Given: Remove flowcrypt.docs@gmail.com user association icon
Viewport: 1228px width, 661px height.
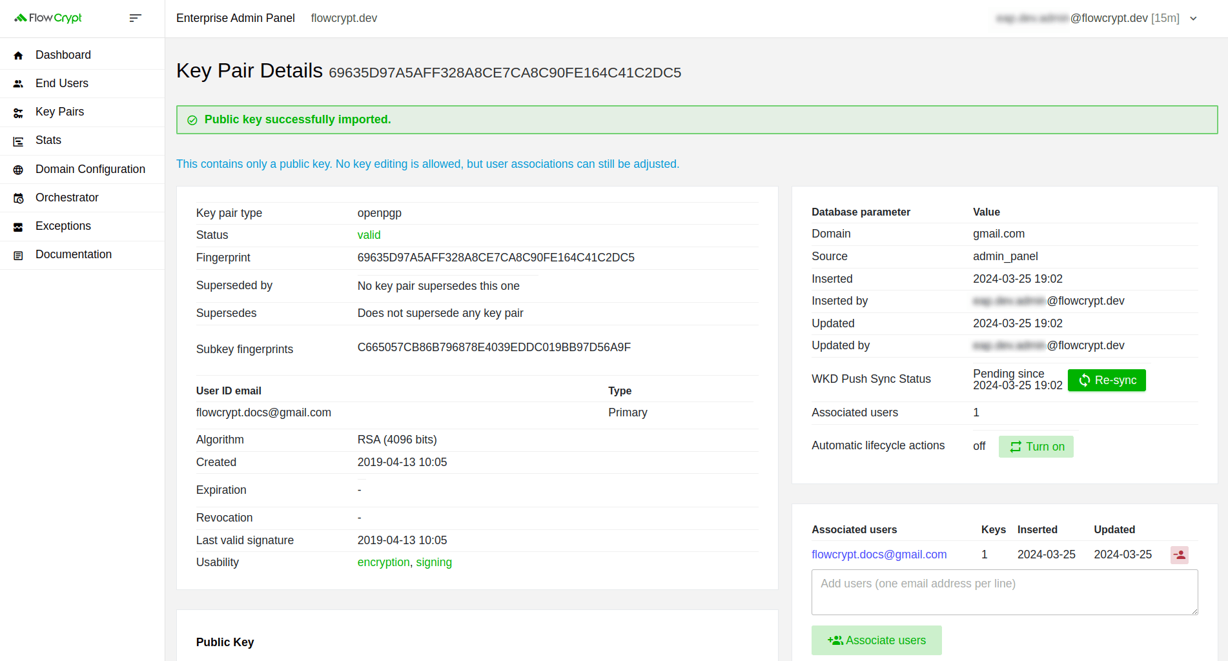Looking at the screenshot, I should coord(1180,554).
